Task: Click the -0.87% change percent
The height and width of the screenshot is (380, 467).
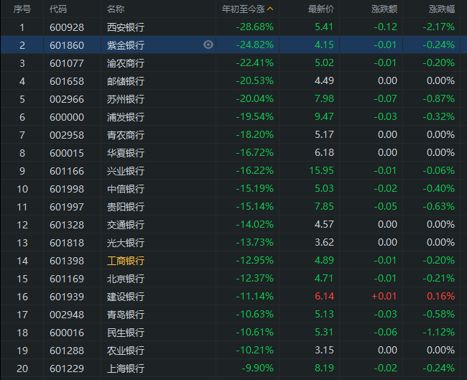Action: [439, 98]
